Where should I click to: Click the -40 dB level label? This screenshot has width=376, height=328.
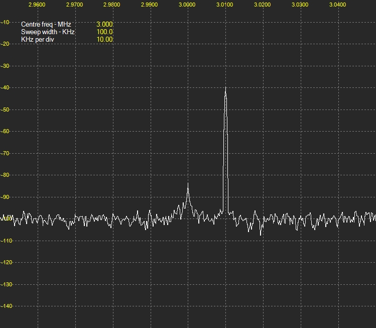(5, 87)
